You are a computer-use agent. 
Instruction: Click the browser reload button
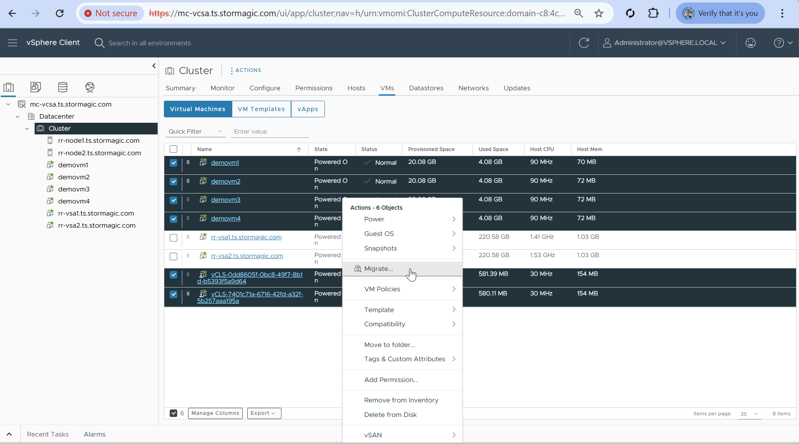pyautogui.click(x=60, y=13)
